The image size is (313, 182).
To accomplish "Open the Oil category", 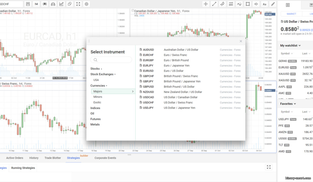I will pyautogui.click(x=92, y=113).
